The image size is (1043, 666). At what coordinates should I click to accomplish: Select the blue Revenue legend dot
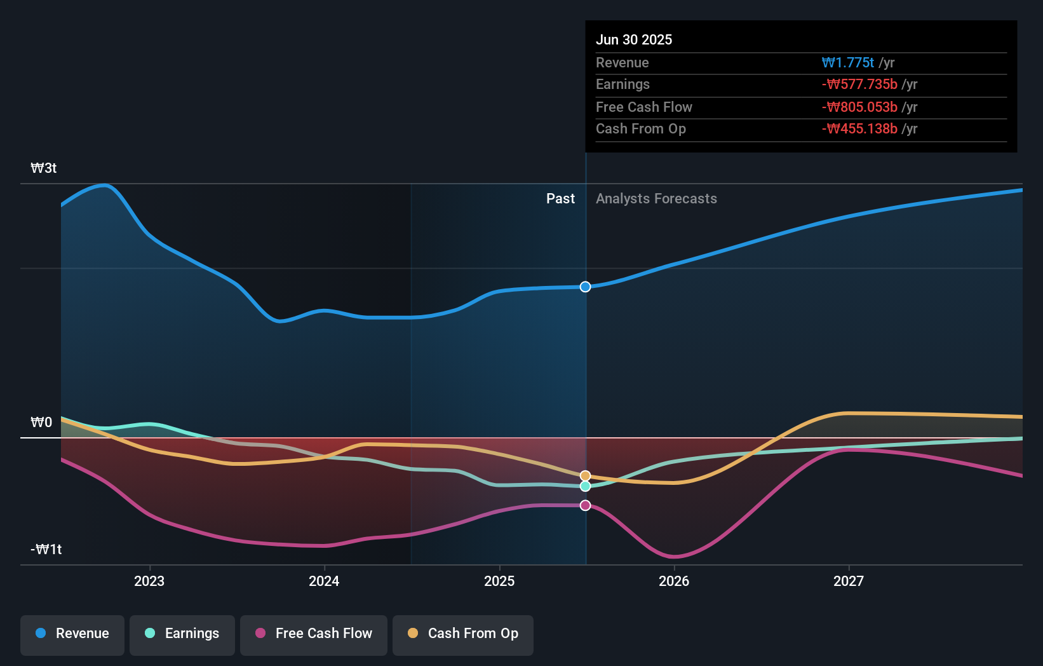[x=41, y=633]
